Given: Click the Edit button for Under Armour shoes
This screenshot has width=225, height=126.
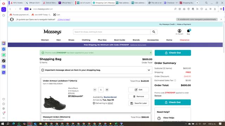Looking at the screenshot, I should click(139, 90).
